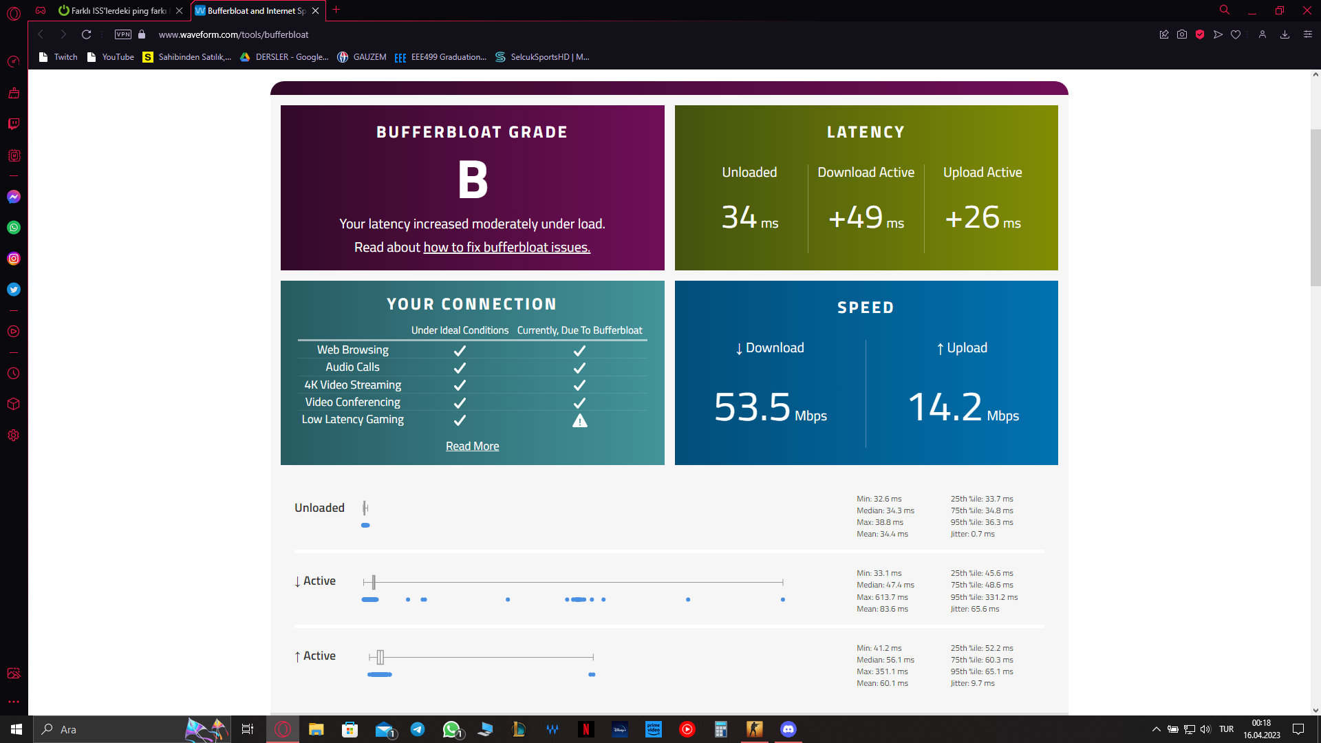Show hidden system tray icons
This screenshot has height=743, width=1321.
[1157, 729]
